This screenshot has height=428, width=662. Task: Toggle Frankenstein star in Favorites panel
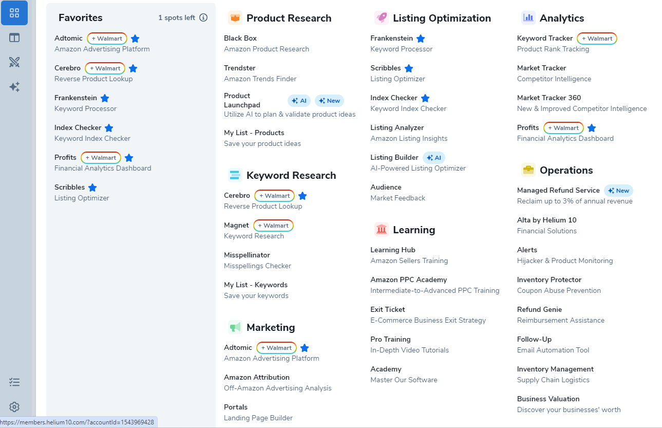[105, 98]
